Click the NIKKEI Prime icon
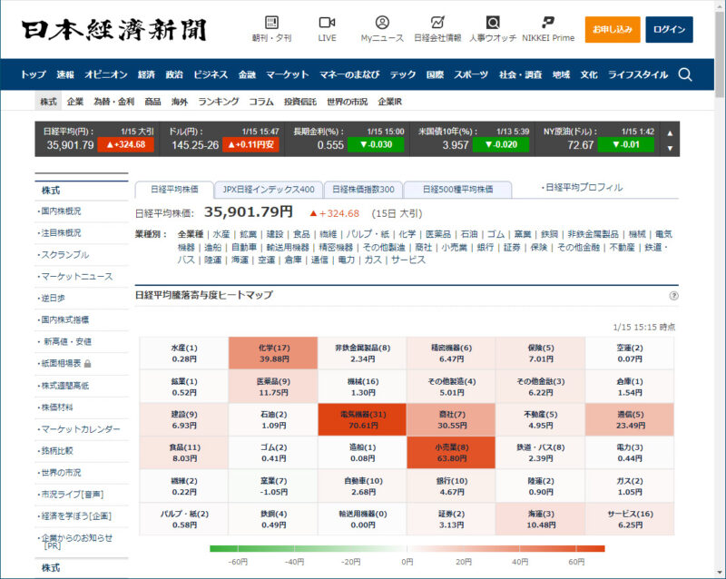Image resolution: width=726 pixels, height=579 pixels. tap(547, 22)
